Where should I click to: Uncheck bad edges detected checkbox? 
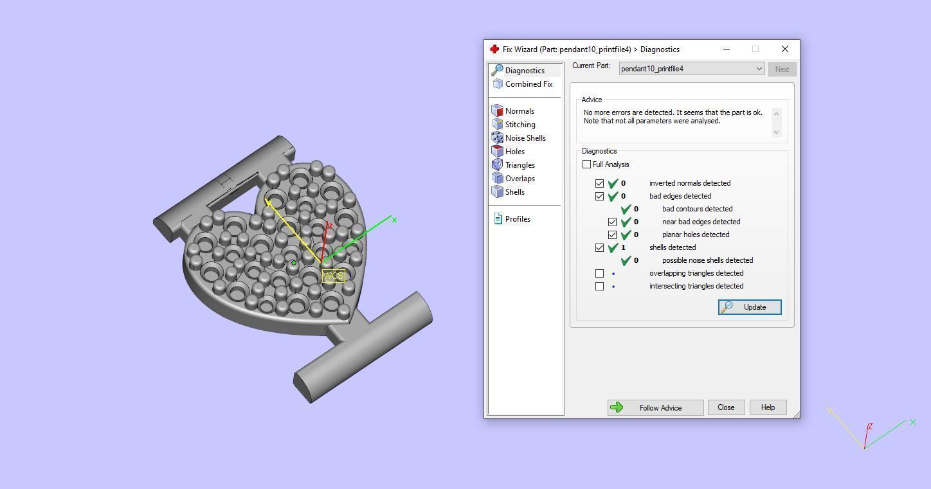pyautogui.click(x=599, y=196)
